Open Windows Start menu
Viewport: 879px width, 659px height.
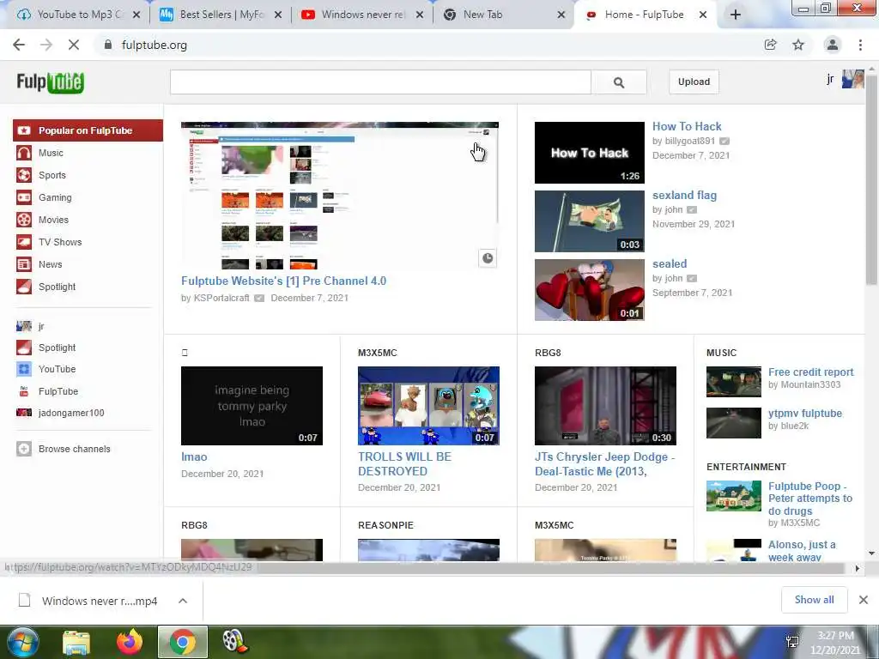[x=21, y=642]
